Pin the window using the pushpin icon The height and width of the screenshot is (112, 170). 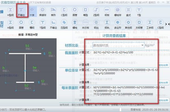[x=158, y=2]
